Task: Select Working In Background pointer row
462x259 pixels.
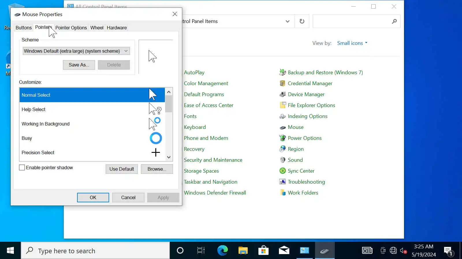Action: click(x=92, y=124)
